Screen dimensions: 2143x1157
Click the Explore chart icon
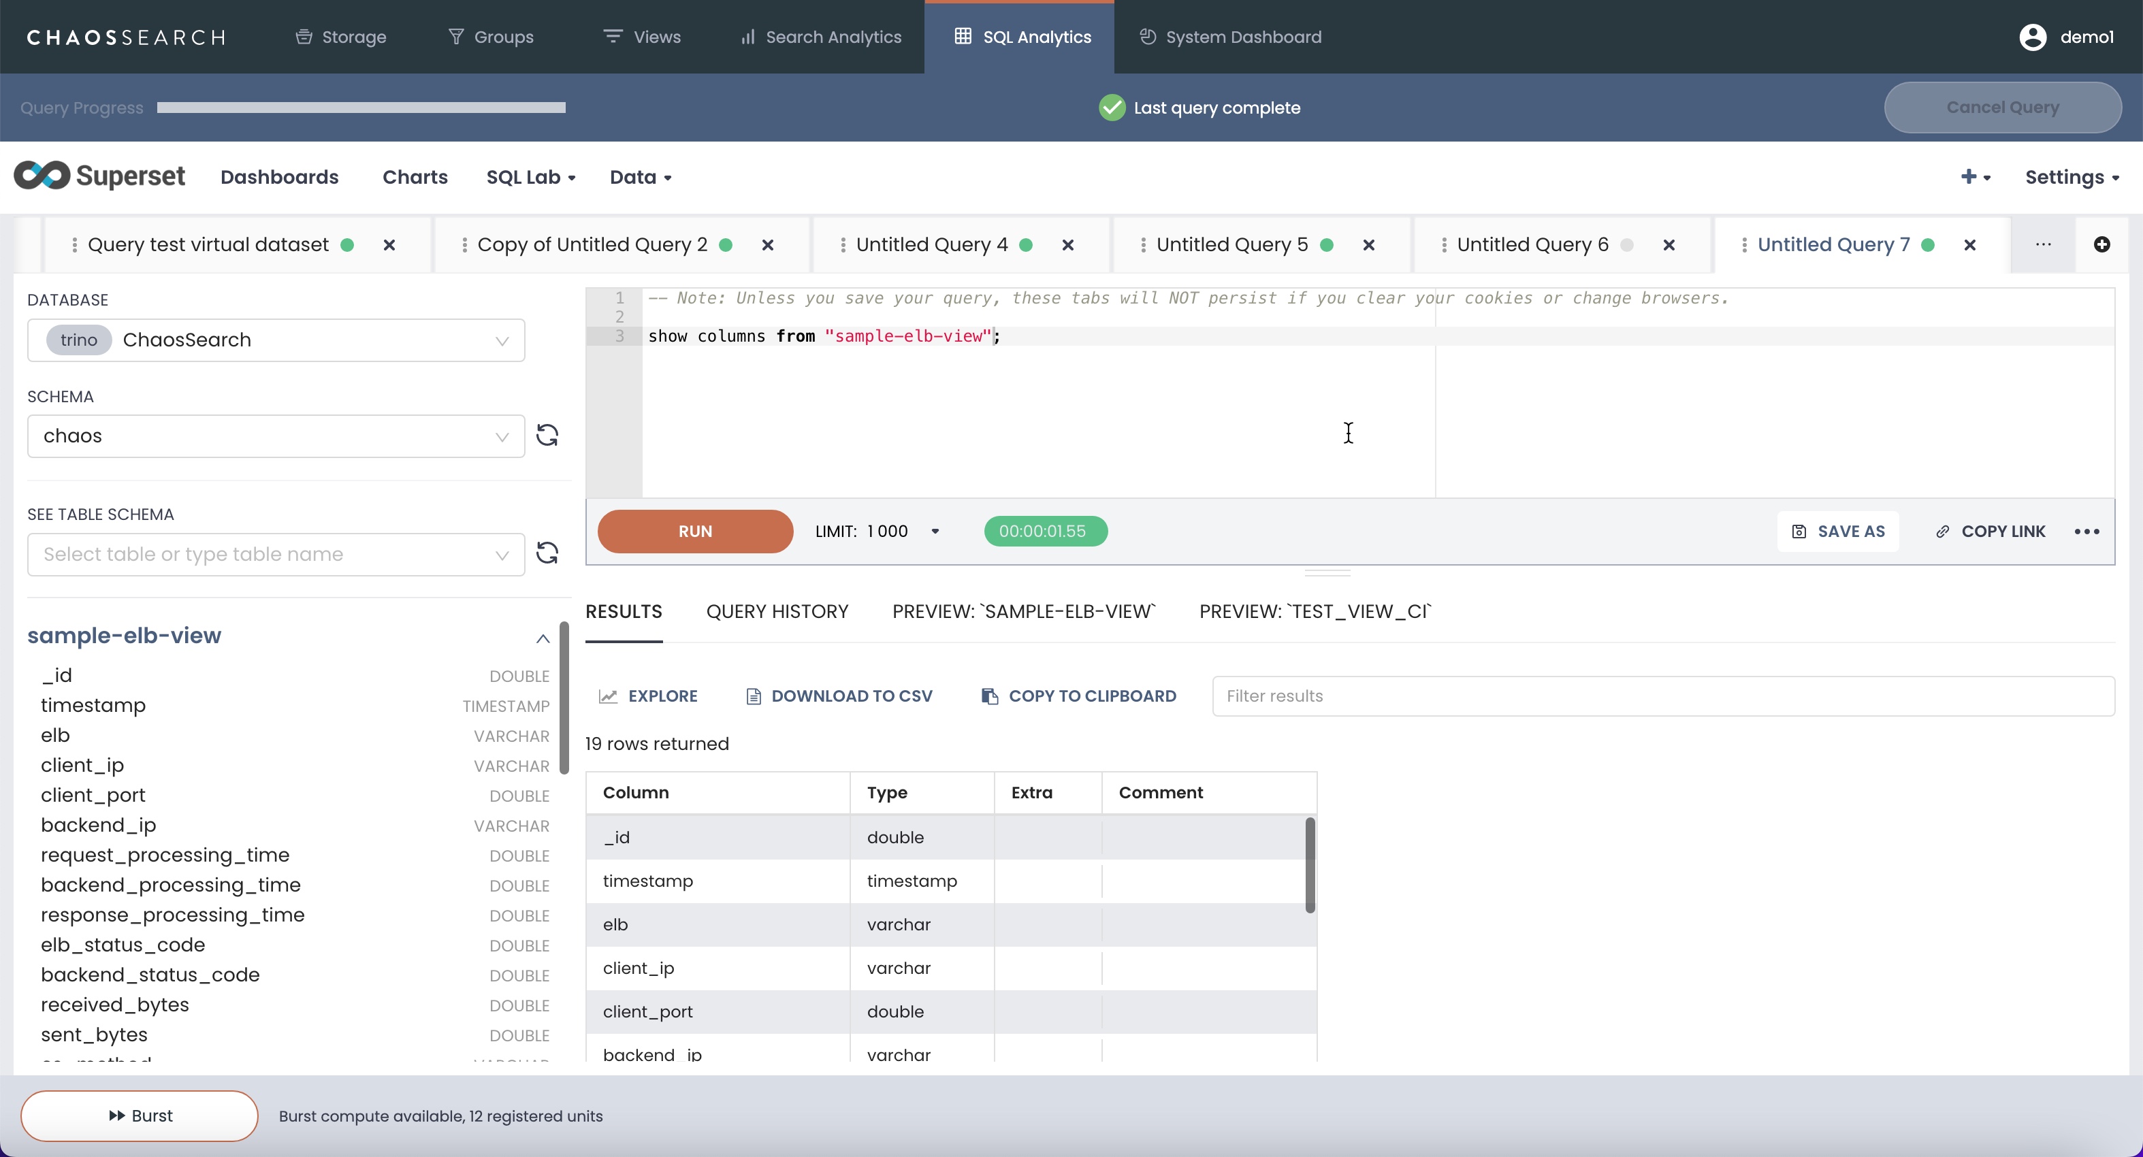pos(608,696)
